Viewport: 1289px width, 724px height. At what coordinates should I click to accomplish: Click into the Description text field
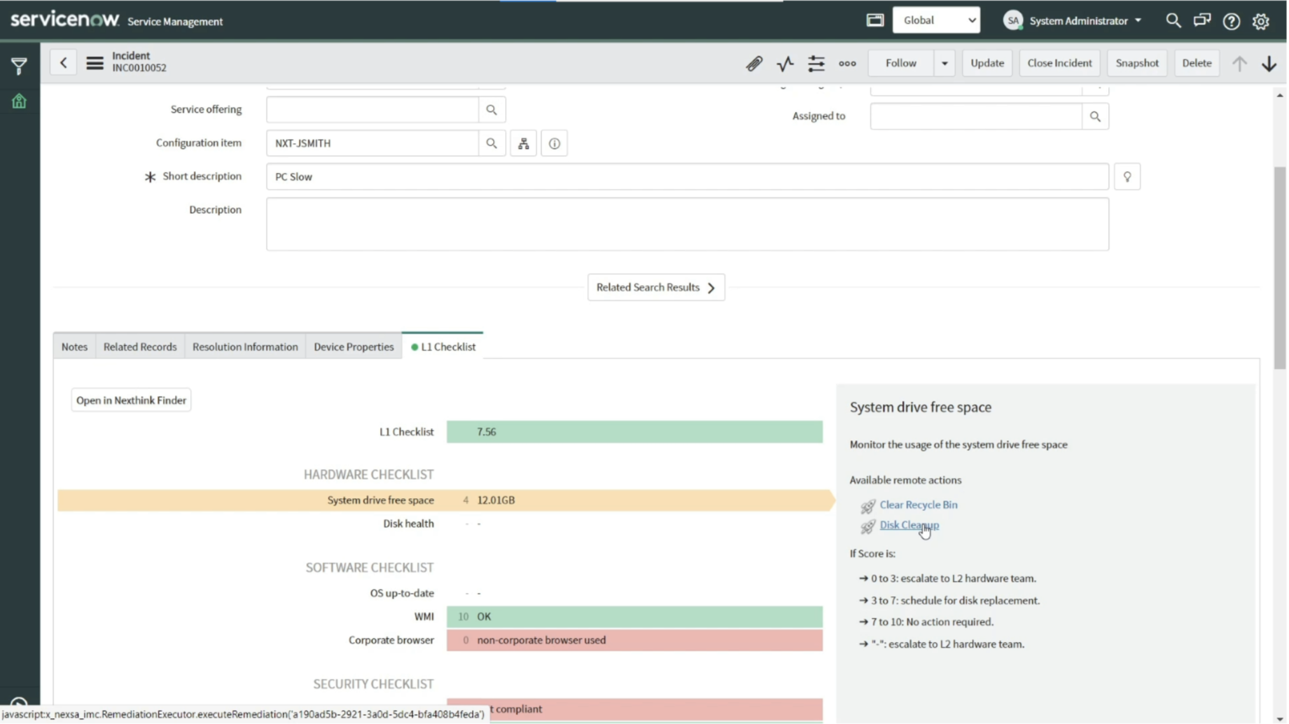point(687,224)
